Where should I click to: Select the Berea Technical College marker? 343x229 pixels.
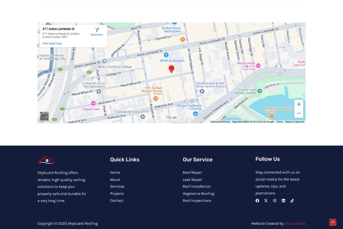point(105,61)
